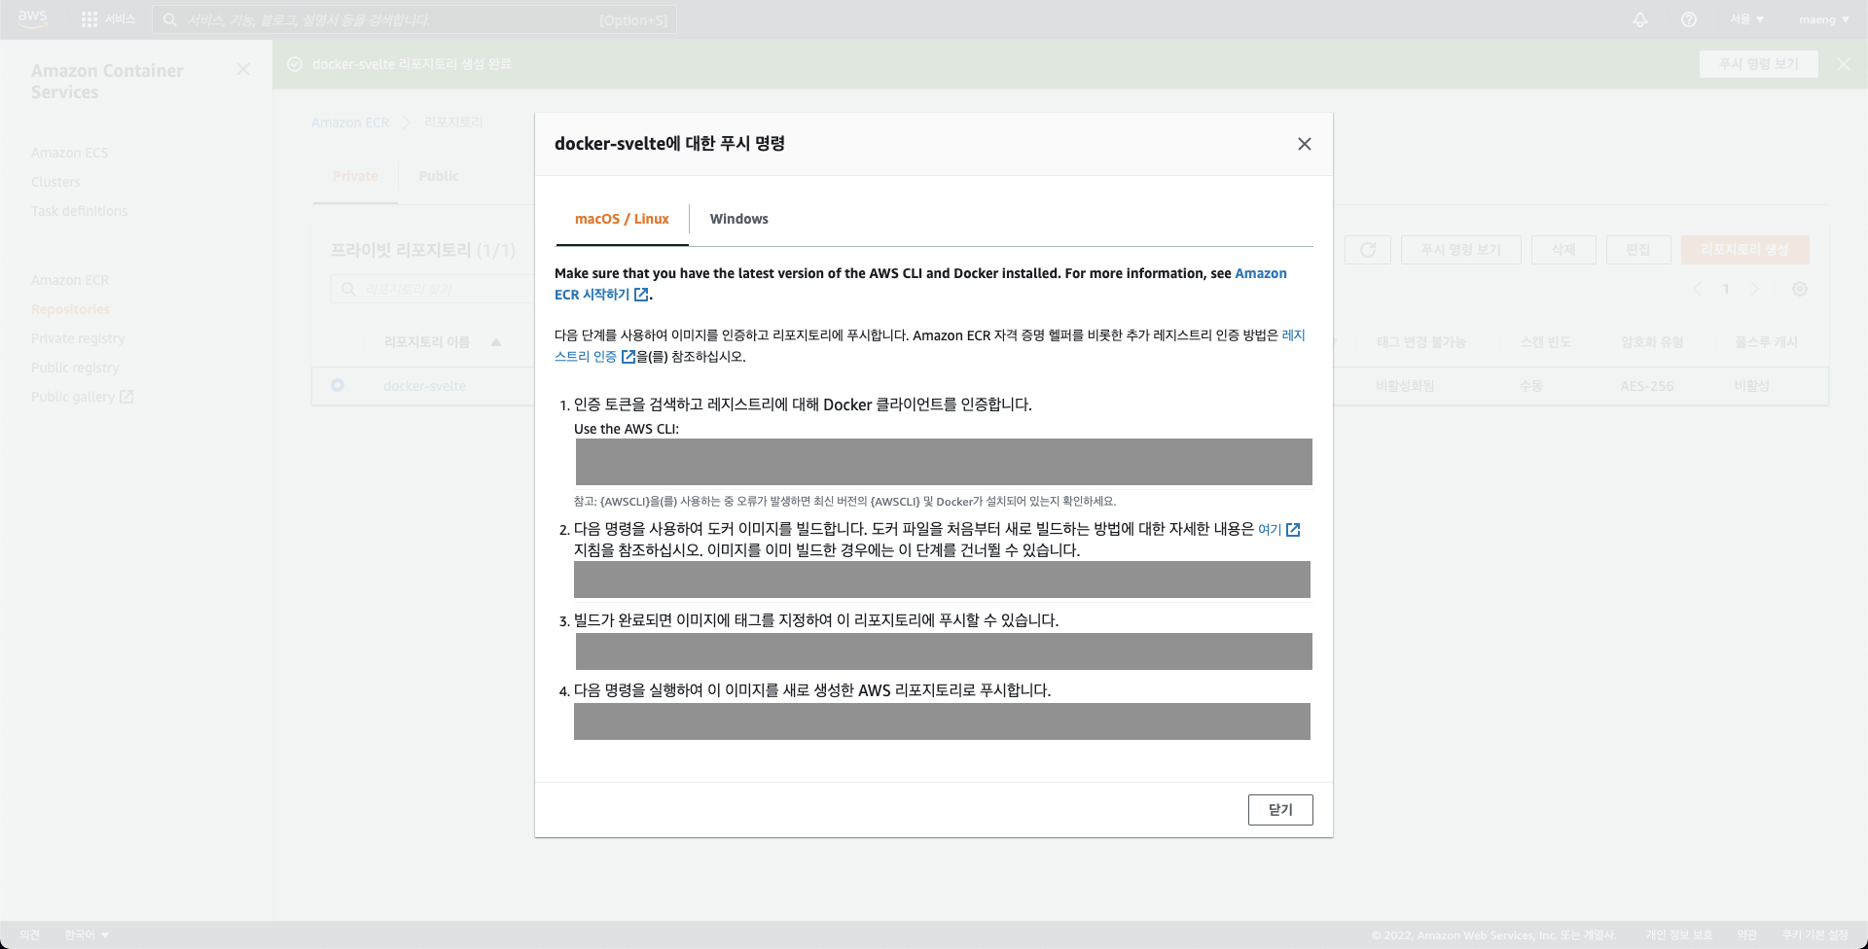Click the 삭제 delete button
Image resolution: width=1868 pixels, height=949 pixels.
coord(1563,250)
